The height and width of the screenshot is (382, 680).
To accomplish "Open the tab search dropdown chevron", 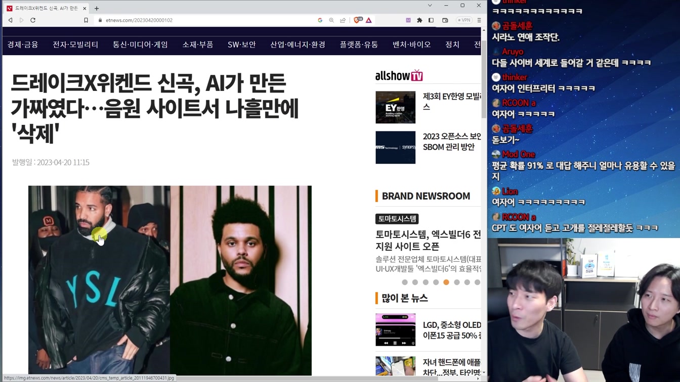I will pyautogui.click(x=430, y=6).
